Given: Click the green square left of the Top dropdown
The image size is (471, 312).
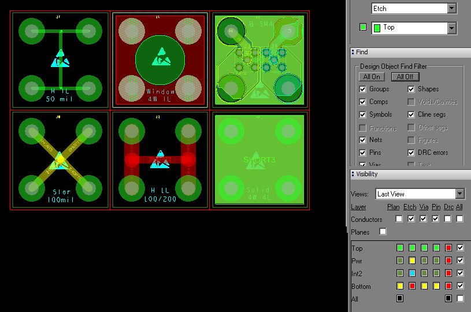Looking at the screenshot, I should 363,27.
